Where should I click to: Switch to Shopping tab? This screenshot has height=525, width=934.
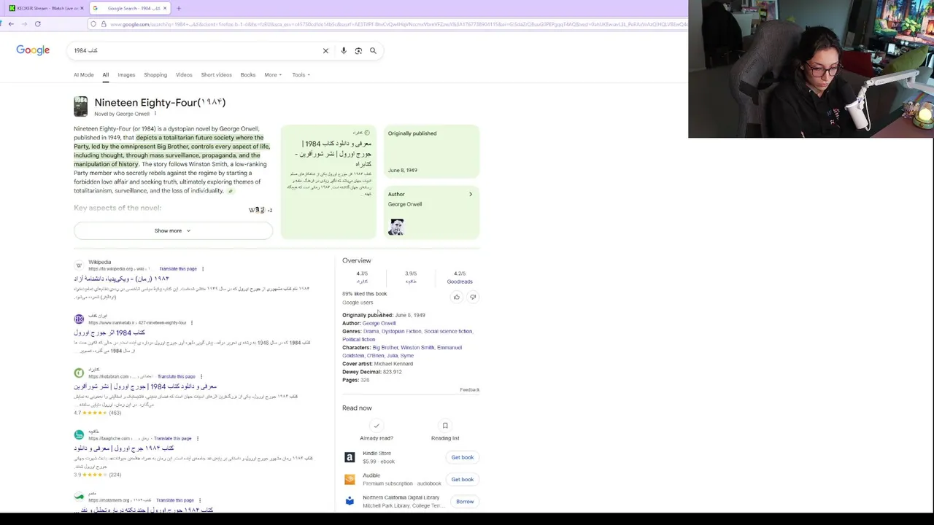(155, 74)
